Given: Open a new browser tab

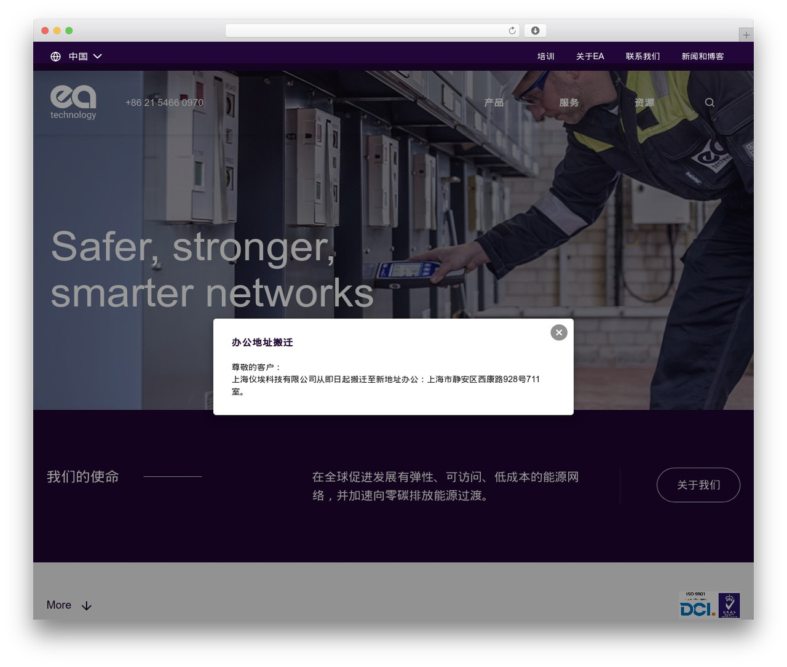Looking at the screenshot, I should pyautogui.click(x=746, y=35).
